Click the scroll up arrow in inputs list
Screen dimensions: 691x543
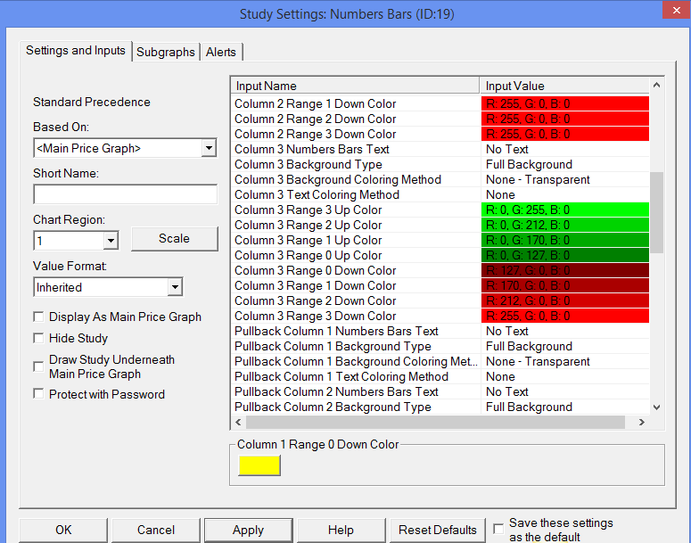[x=656, y=85]
